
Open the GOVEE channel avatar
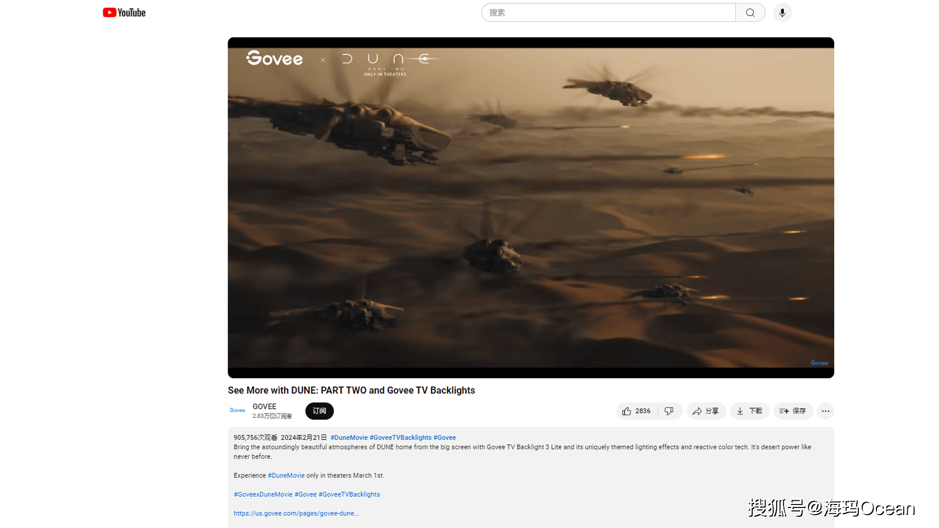(x=237, y=411)
